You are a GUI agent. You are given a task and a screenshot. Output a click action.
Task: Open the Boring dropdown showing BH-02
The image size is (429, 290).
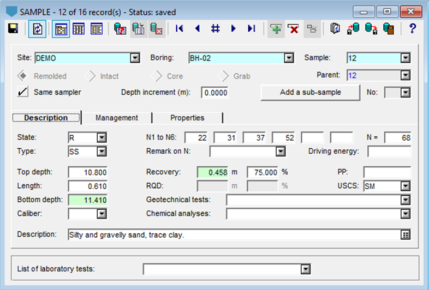289,58
